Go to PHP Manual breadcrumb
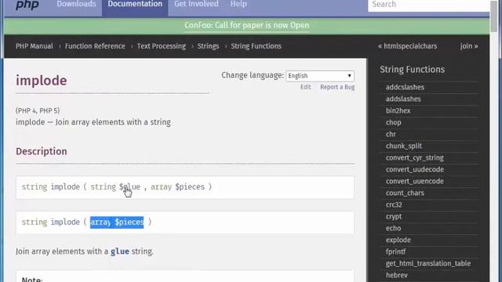The width and height of the screenshot is (502, 282). [35, 46]
